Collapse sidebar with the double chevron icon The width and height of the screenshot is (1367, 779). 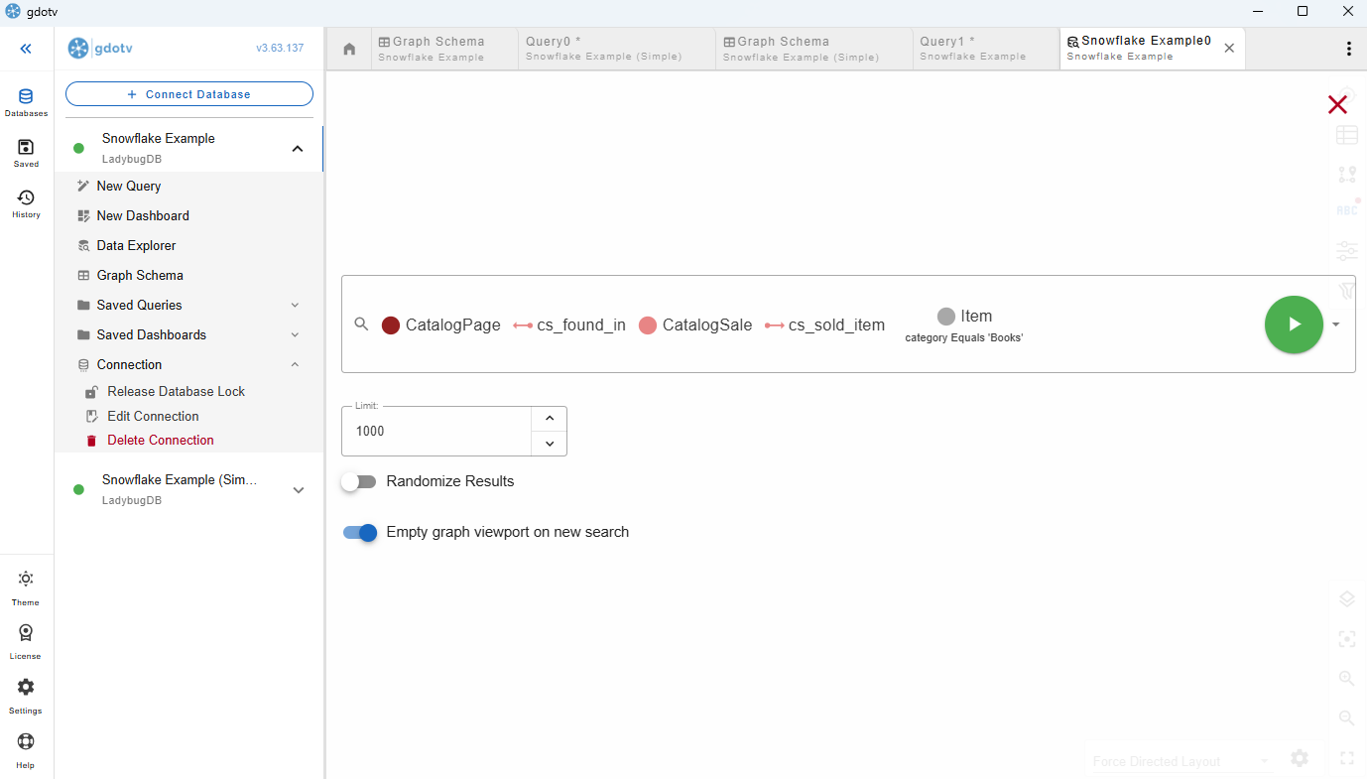(26, 49)
